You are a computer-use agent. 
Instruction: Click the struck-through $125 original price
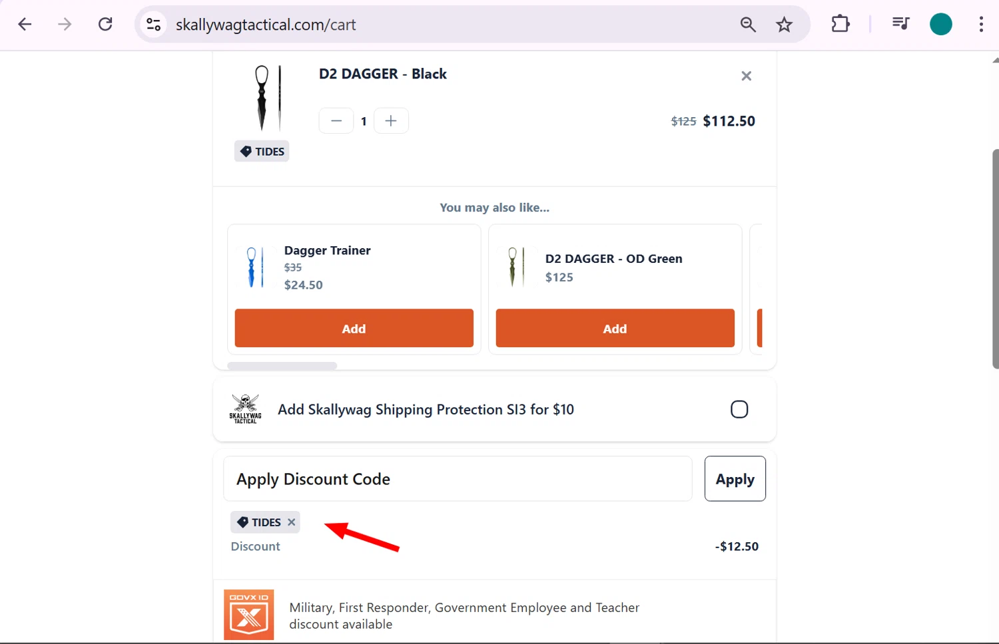[x=683, y=121]
